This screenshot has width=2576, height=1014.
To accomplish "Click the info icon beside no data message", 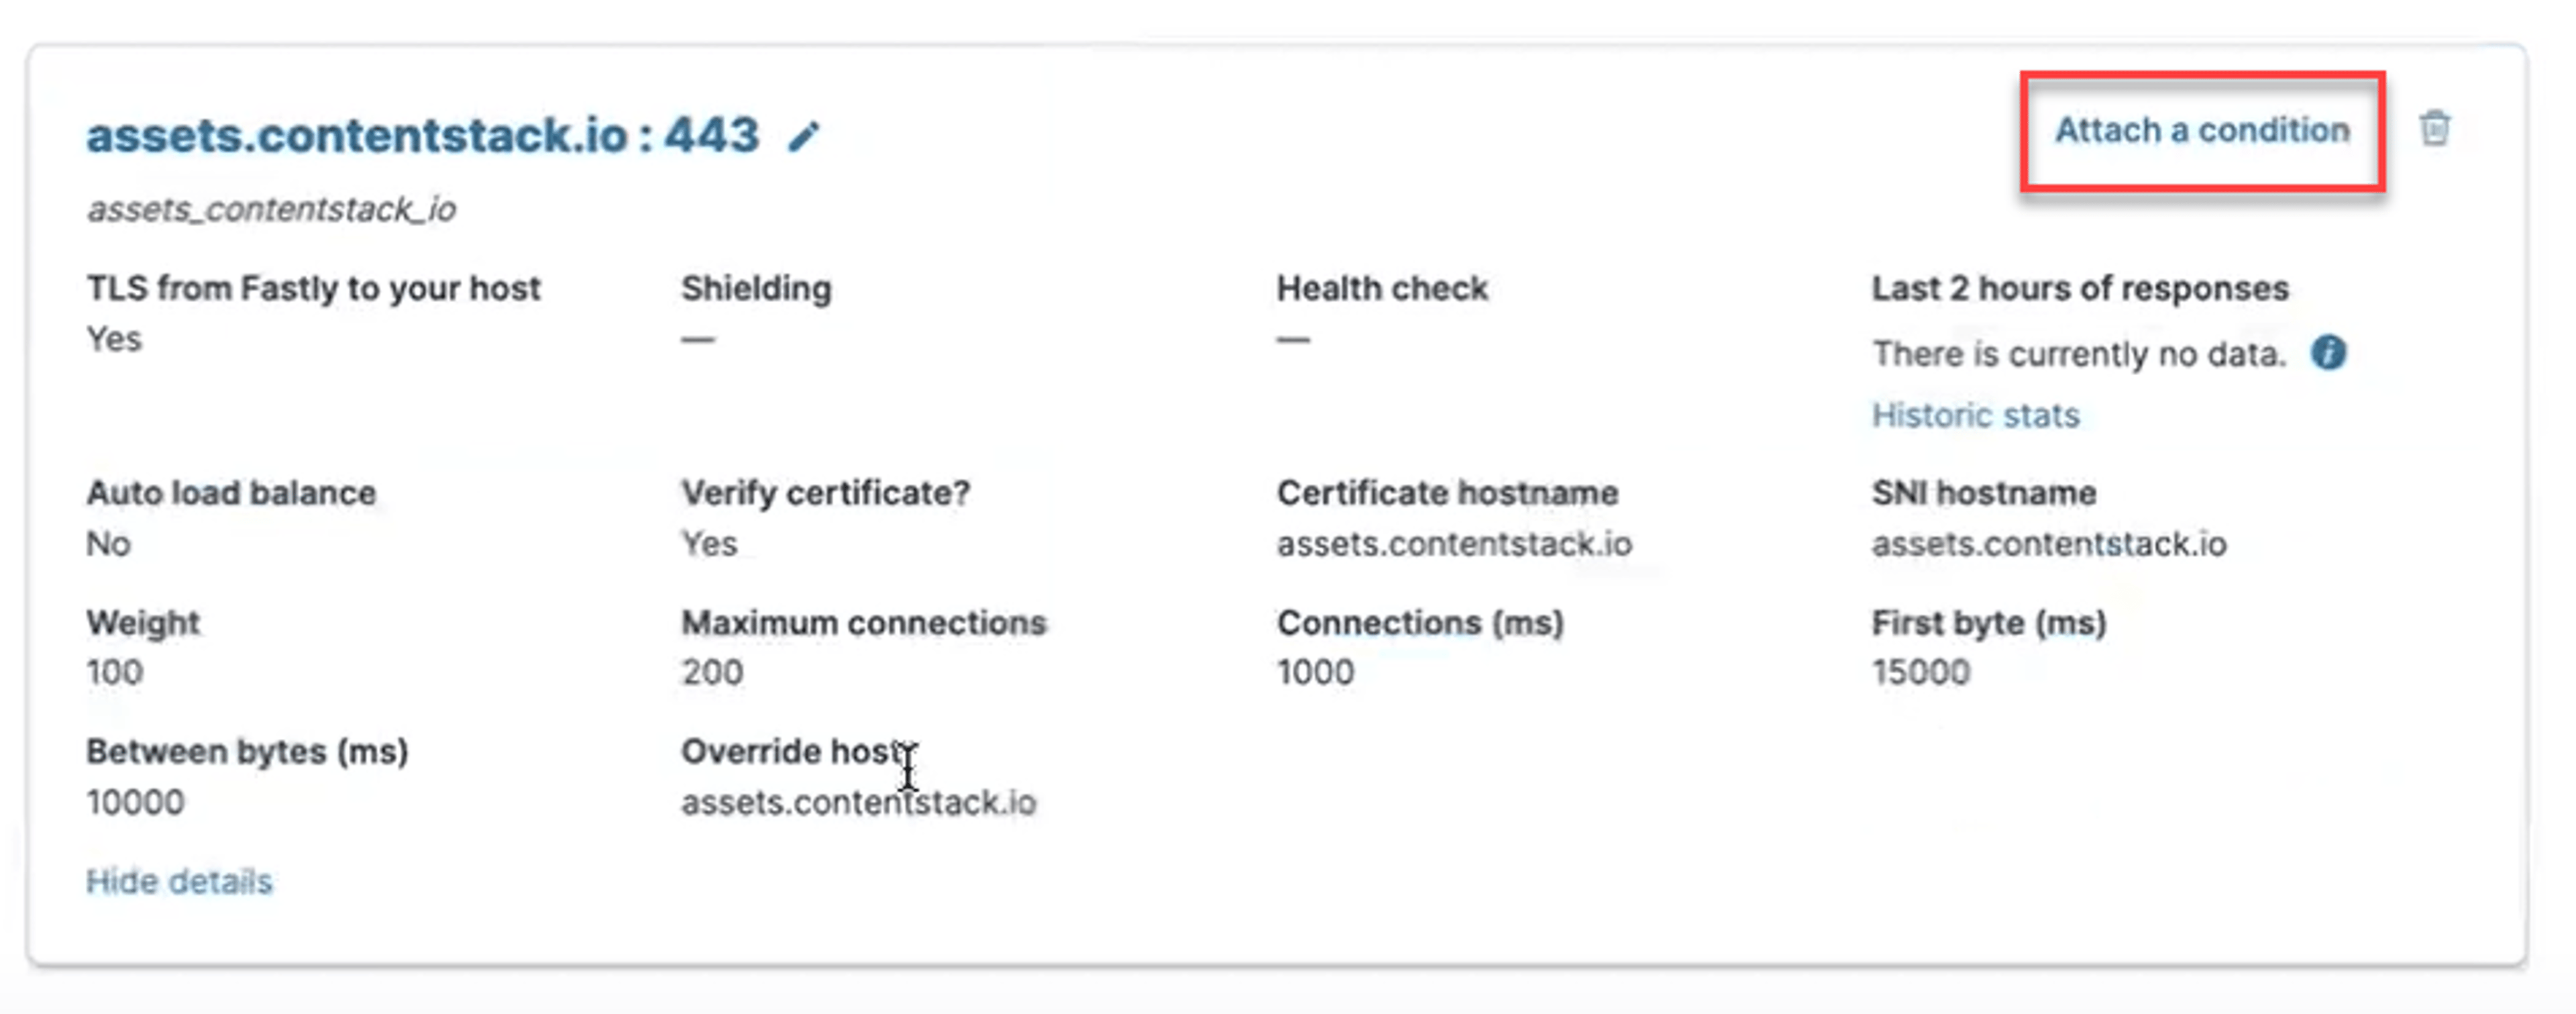I will tap(2328, 353).
